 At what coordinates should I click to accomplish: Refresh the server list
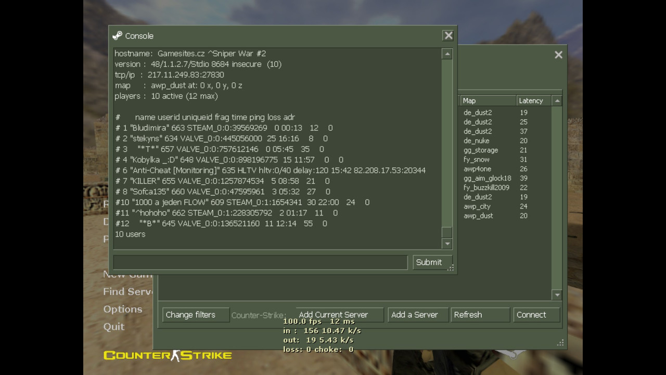(x=480, y=315)
